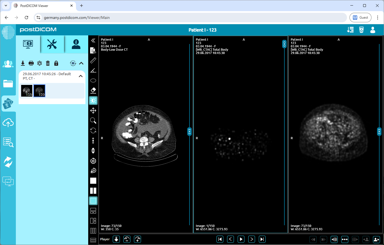Toggle series synchronization in the series panel
Screen dimensions: 384x245
tap(73, 63)
